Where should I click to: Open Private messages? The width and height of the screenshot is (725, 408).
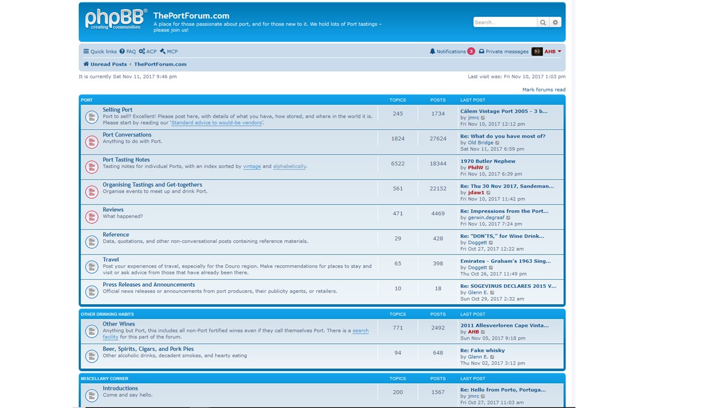click(x=504, y=52)
